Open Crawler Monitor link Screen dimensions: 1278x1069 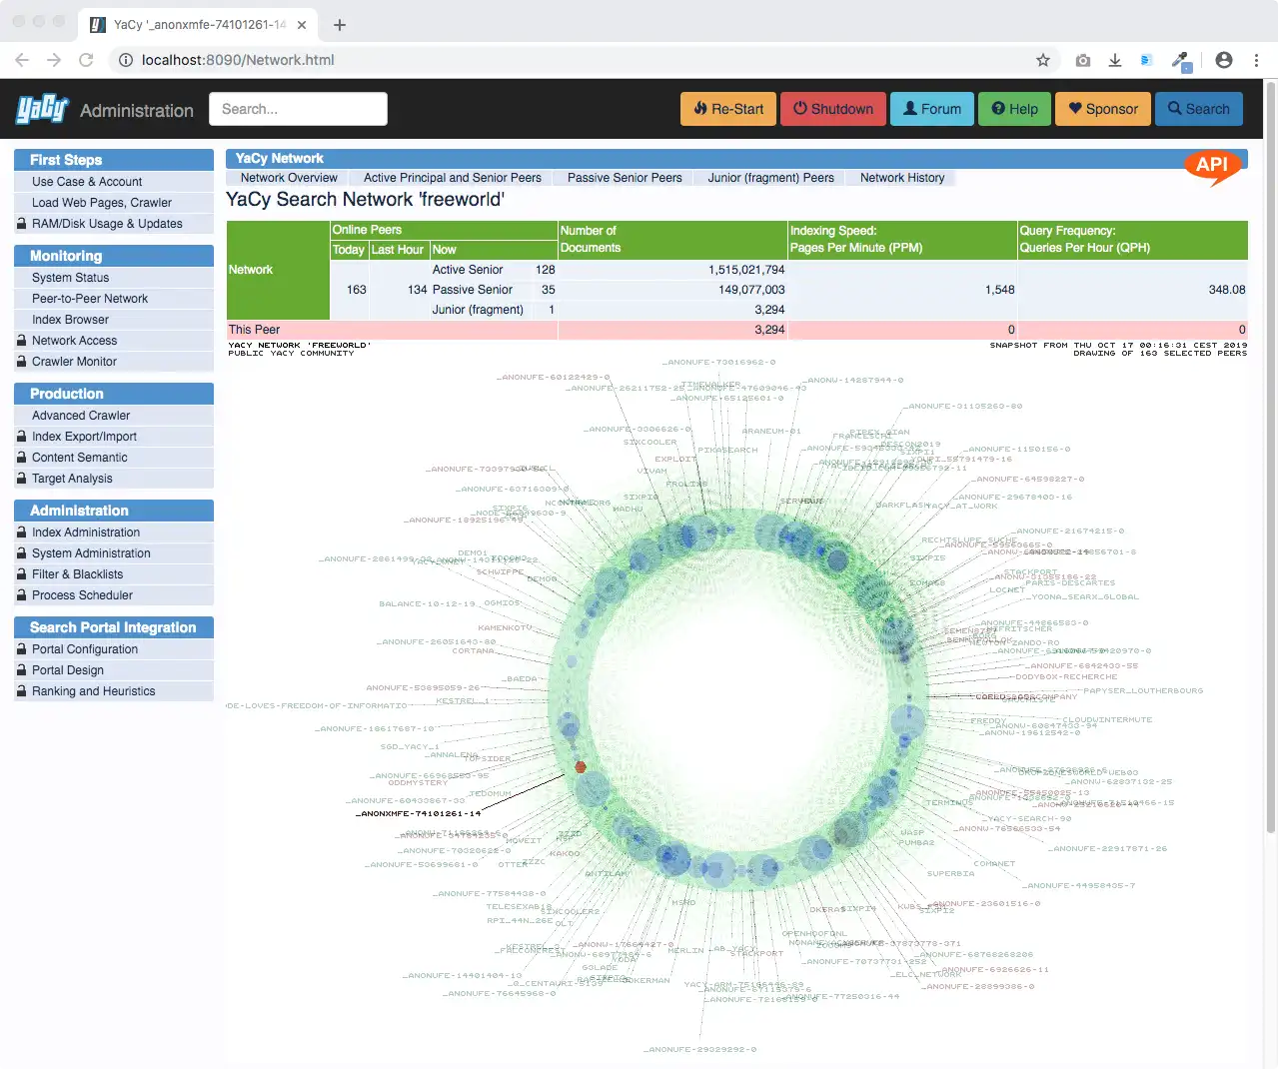coord(74,362)
